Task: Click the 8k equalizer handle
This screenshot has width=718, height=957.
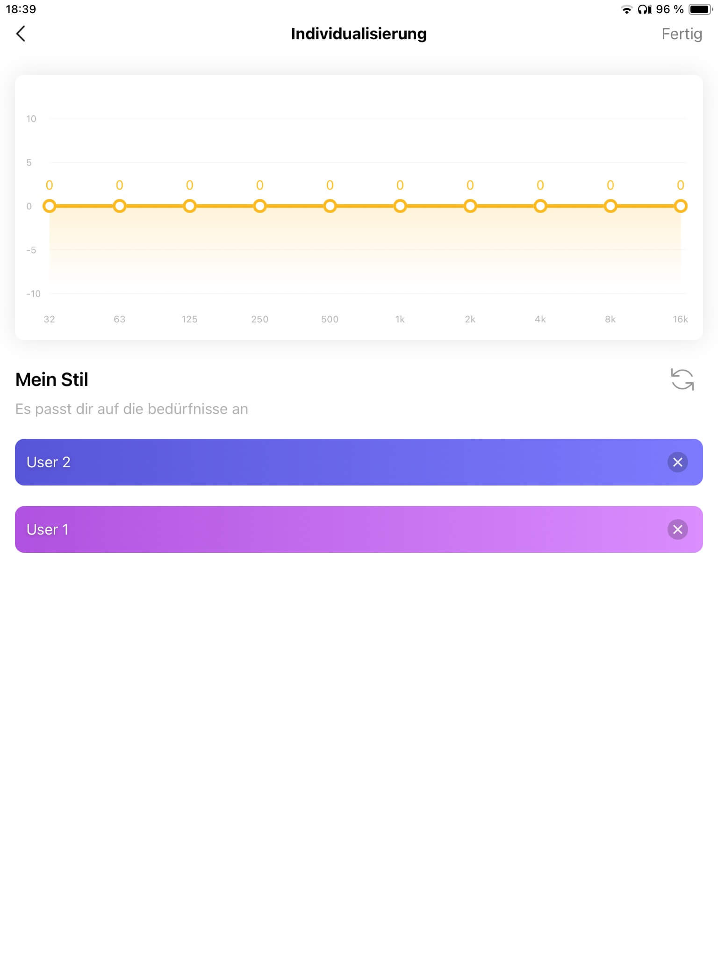Action: [x=610, y=206]
